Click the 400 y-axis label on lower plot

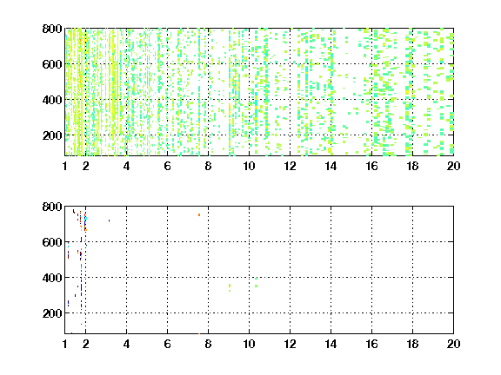[x=52, y=278]
